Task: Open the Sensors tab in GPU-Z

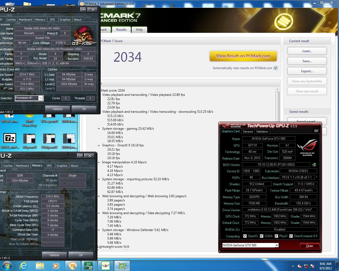Action: [248, 131]
